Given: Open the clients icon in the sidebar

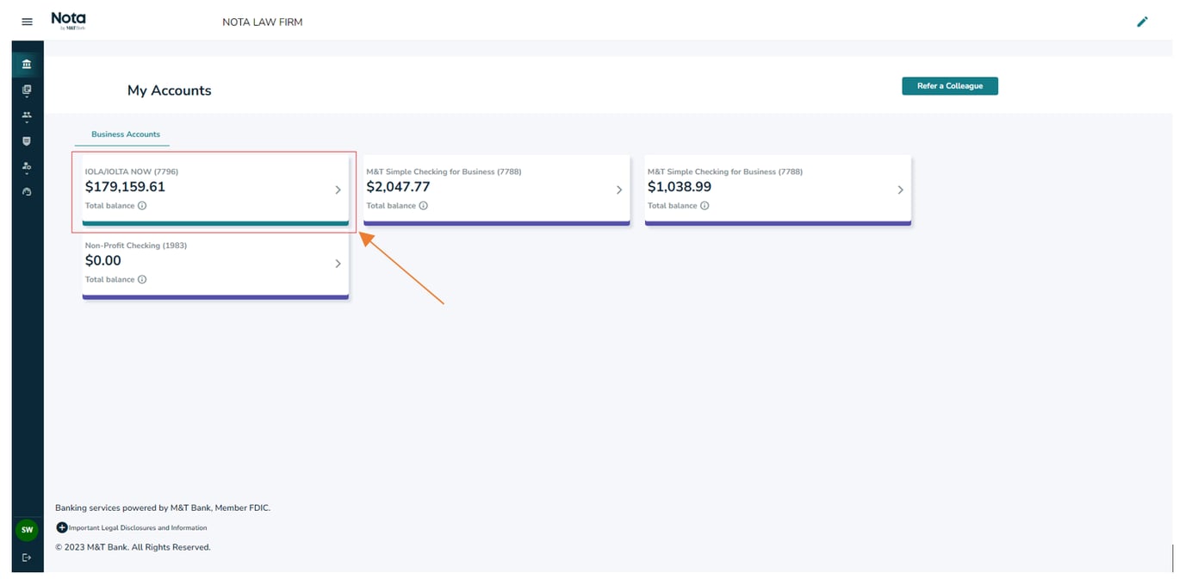Looking at the screenshot, I should (x=27, y=115).
